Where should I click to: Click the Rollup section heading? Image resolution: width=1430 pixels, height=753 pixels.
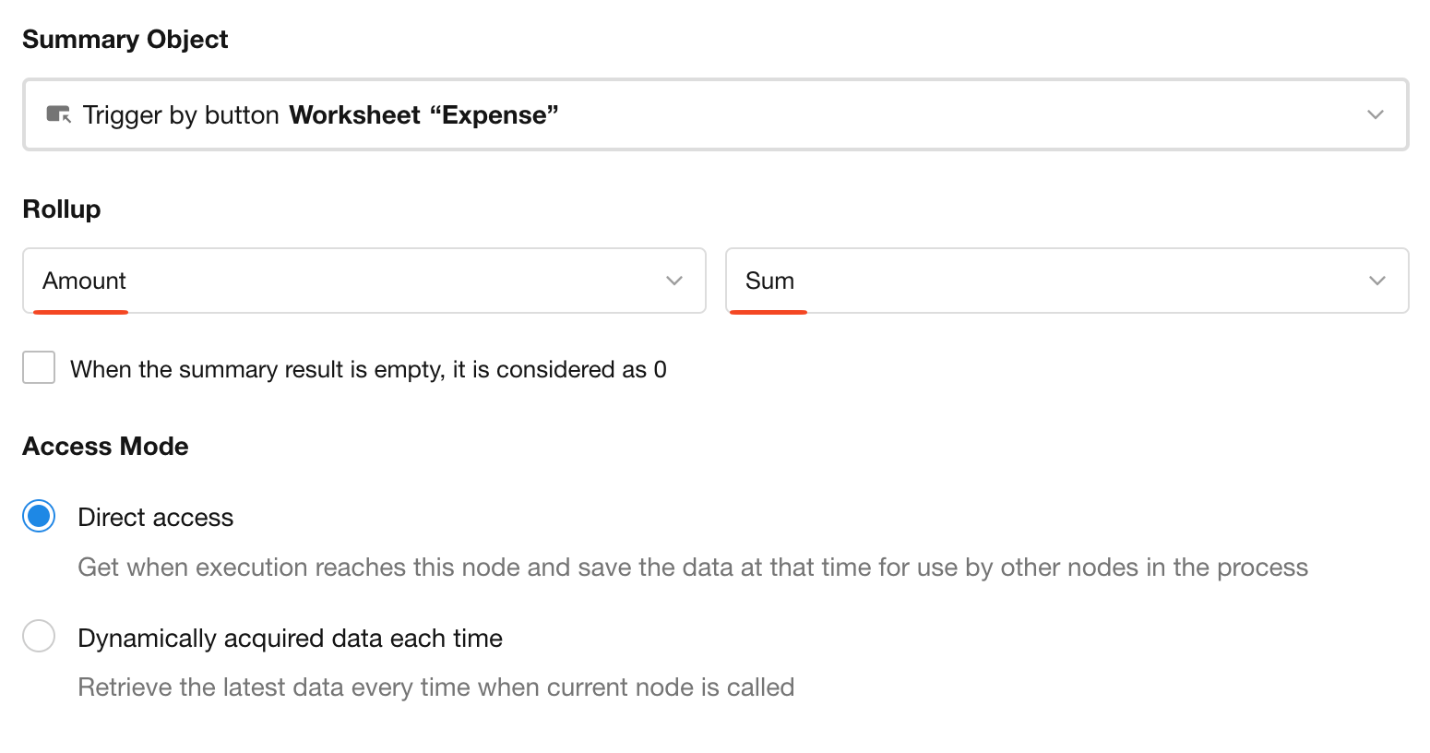point(62,209)
